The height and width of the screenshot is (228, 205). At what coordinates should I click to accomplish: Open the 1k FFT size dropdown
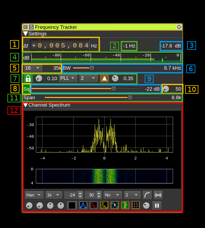point(54,195)
